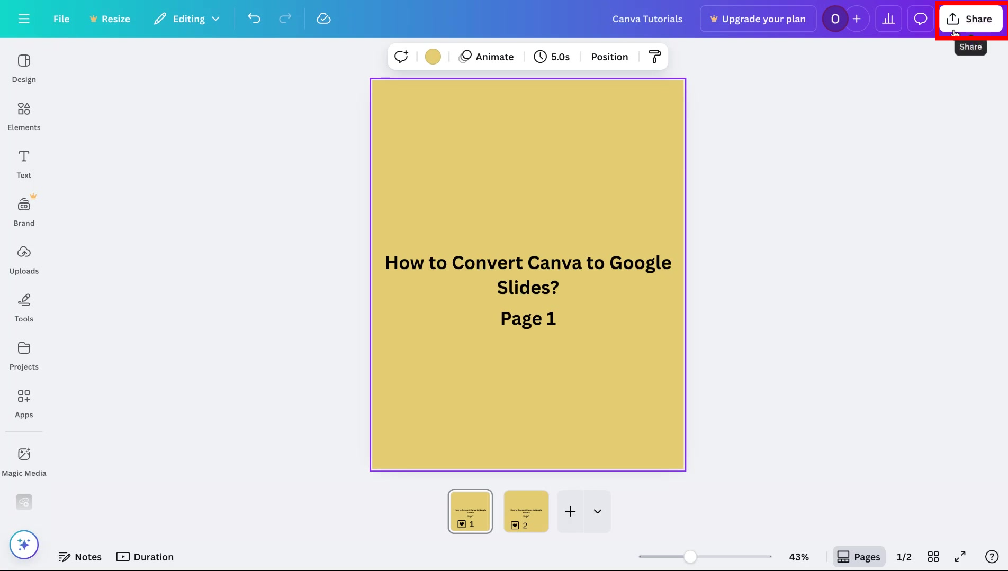Viewport: 1008px width, 571px height.
Task: Open the Projects panel
Action: click(x=24, y=355)
